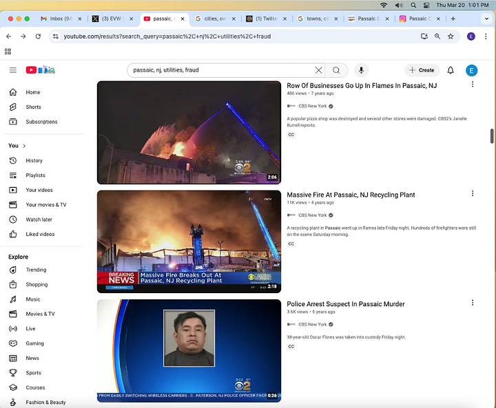The height and width of the screenshot is (408, 496).
Task: Switch to the EVW X tab
Action: point(112,19)
